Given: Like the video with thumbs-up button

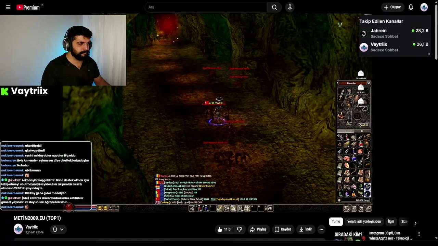Looking at the screenshot, I should point(224,230).
